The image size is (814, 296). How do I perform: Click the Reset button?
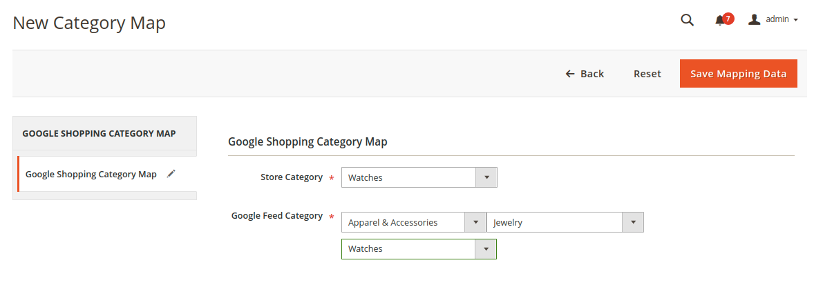click(647, 74)
